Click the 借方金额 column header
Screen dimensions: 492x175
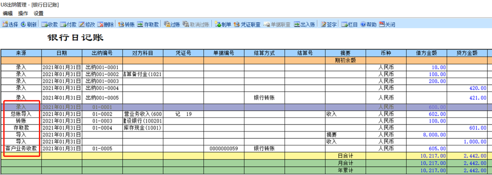[x=426, y=53]
